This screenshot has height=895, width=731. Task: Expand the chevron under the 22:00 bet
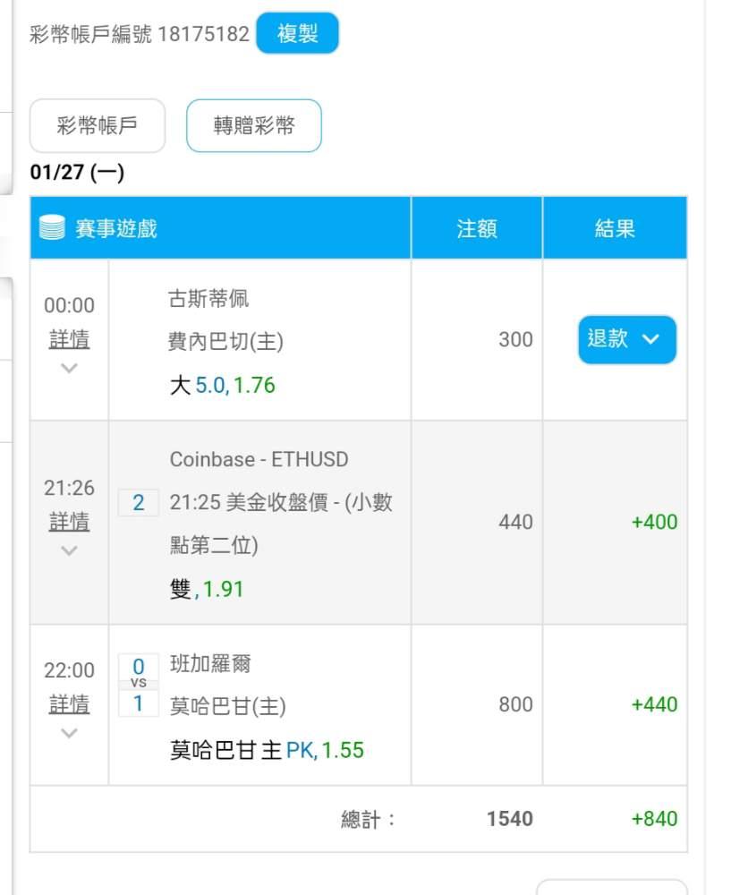69,733
